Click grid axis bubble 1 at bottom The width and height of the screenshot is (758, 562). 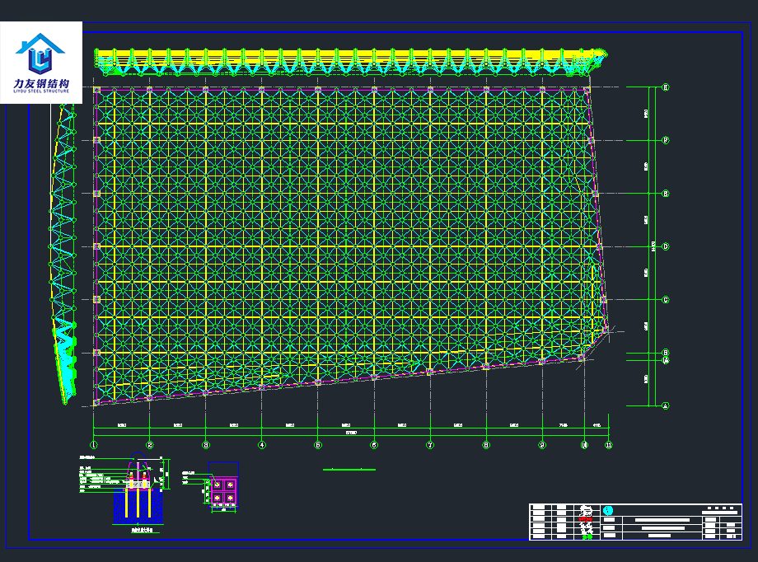[94, 445]
